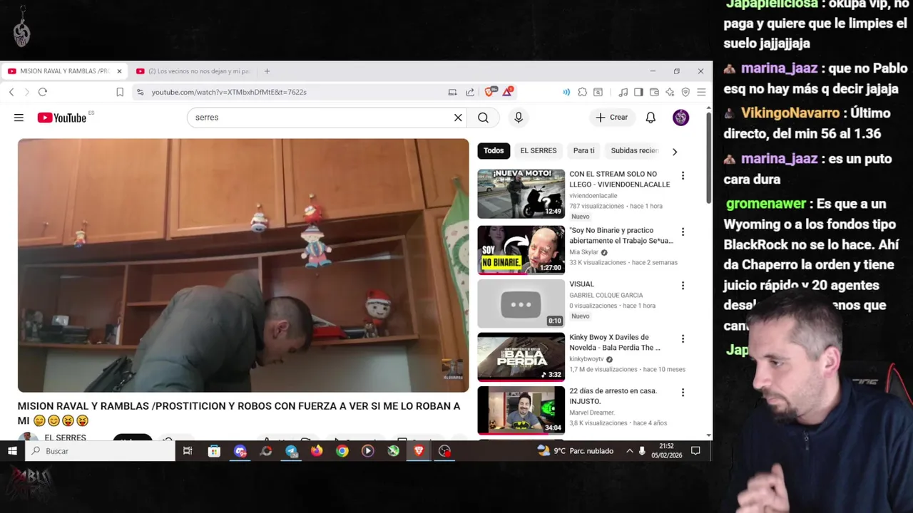Show more filter chips with the arrow
The width and height of the screenshot is (913, 513).
(675, 151)
